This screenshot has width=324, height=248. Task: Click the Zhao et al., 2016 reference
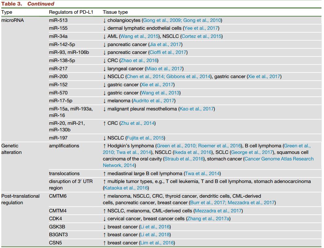point(139,60)
